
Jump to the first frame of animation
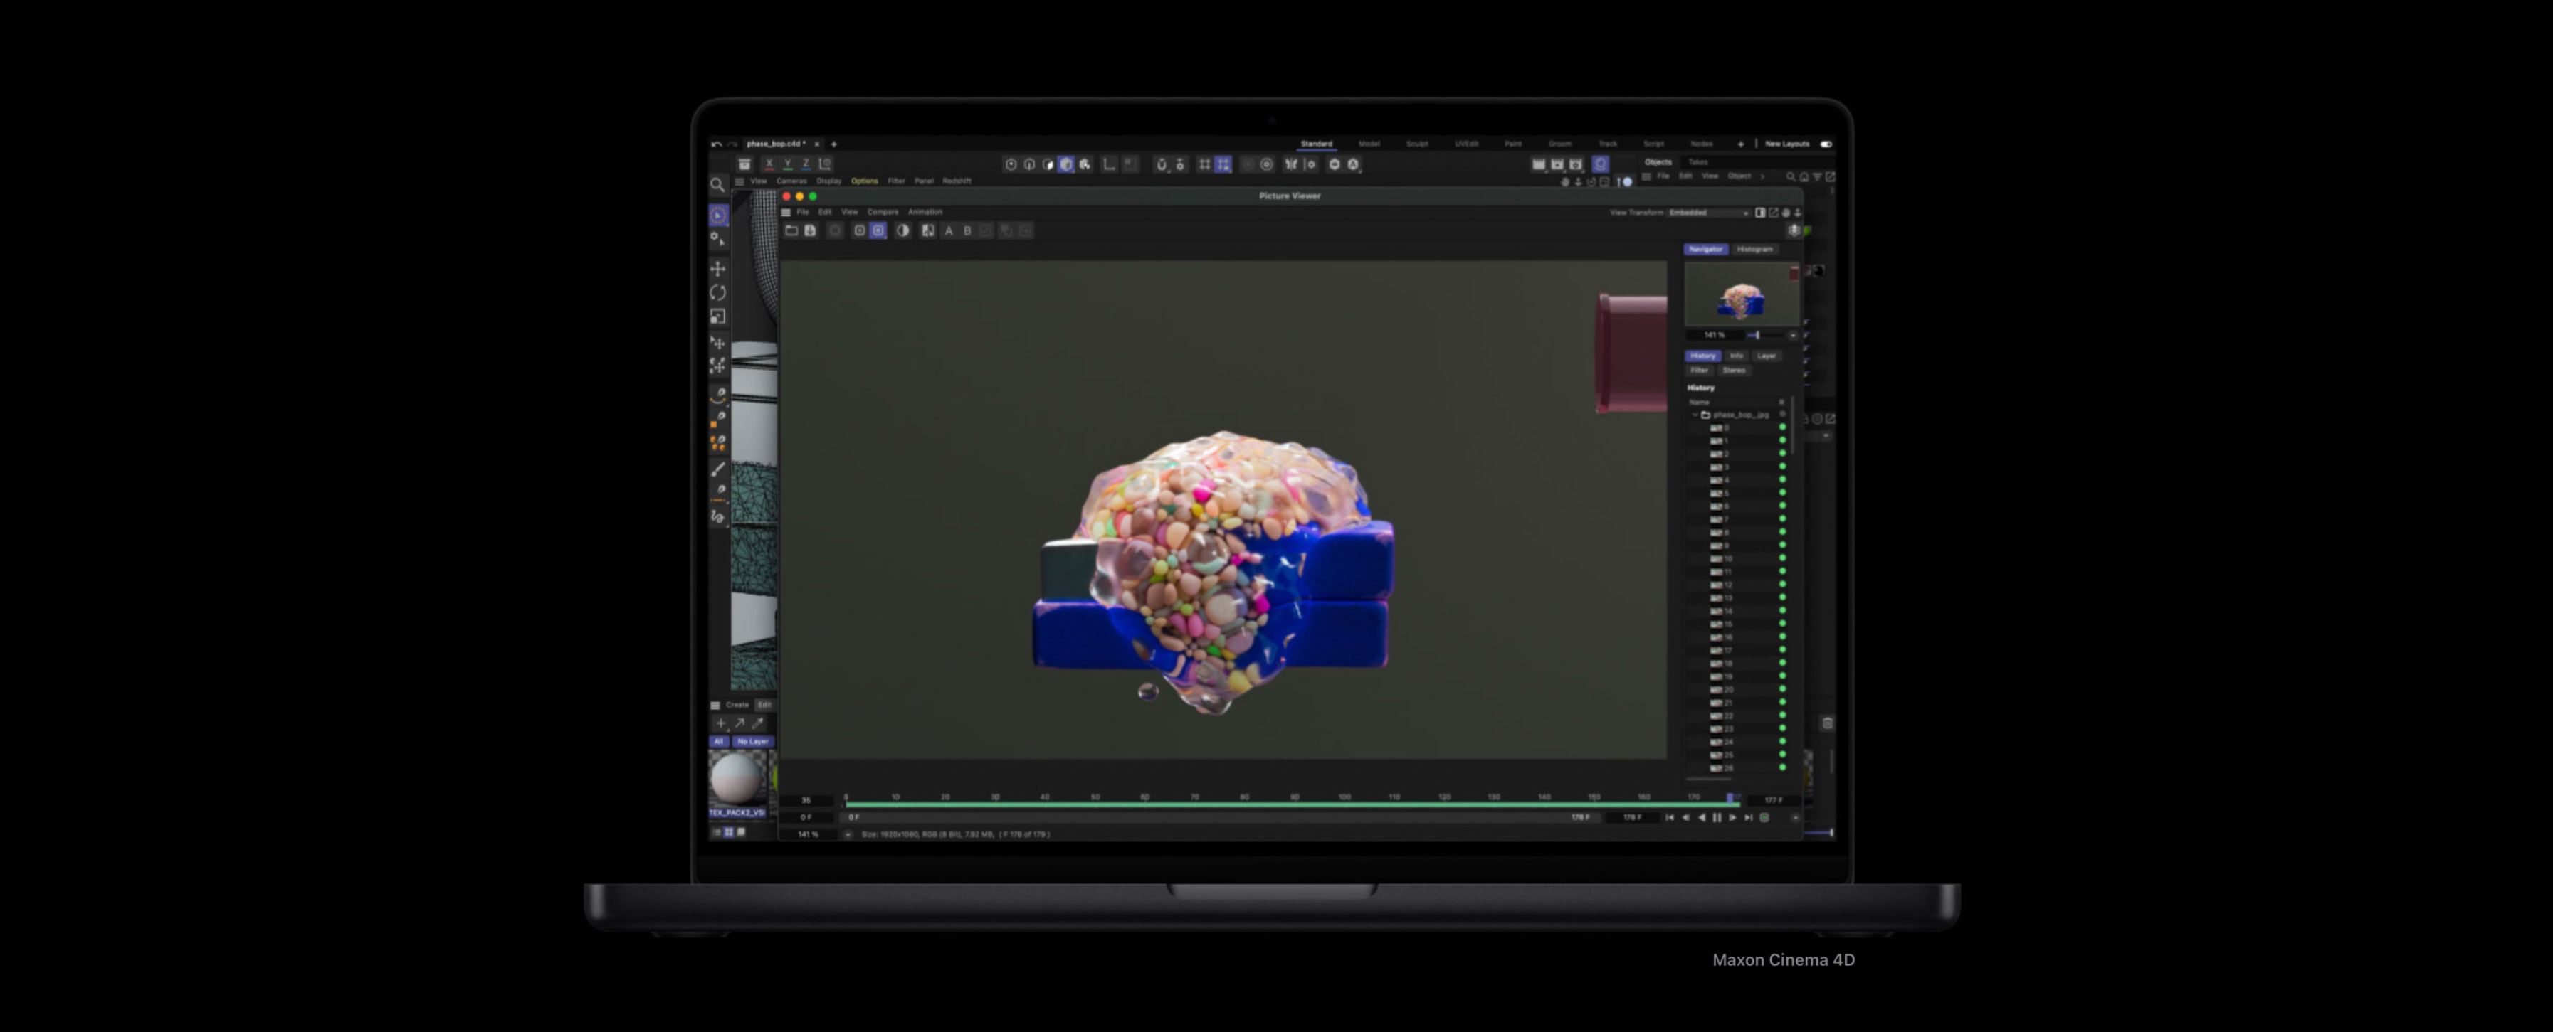(1670, 818)
